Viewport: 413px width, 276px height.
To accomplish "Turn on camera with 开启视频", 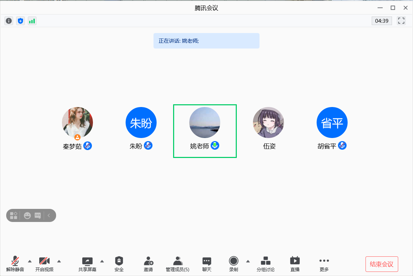I will click(x=44, y=264).
